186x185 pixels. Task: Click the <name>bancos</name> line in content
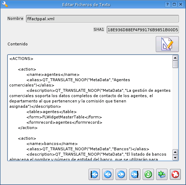point(52,144)
